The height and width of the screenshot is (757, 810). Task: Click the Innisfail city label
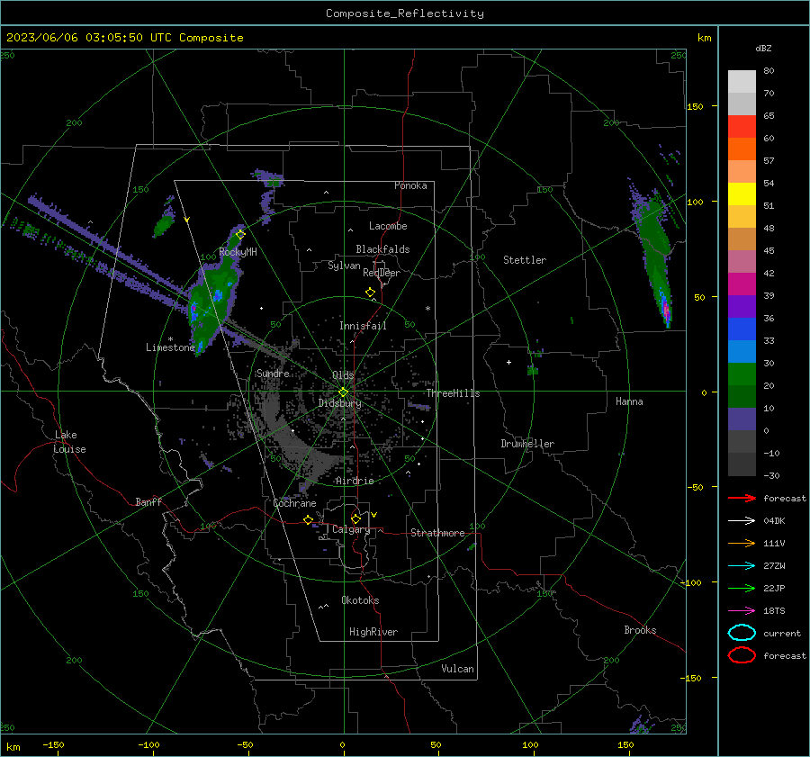[x=363, y=326]
